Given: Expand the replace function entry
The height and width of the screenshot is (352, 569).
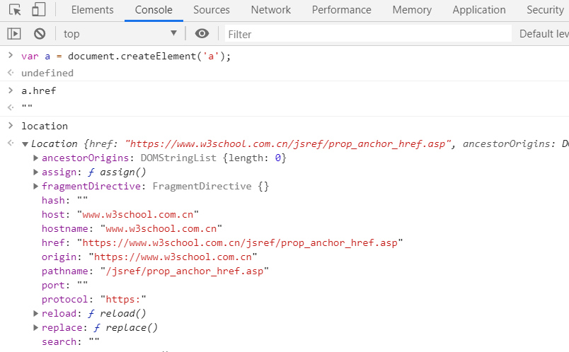Looking at the screenshot, I should point(36,327).
